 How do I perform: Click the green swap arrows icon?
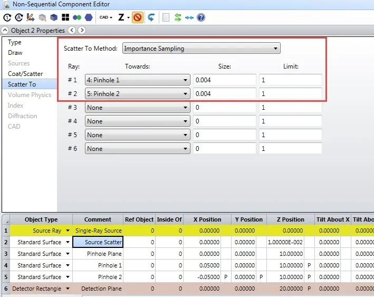pos(178,17)
